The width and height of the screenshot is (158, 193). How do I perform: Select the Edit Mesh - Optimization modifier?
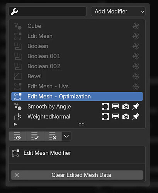click(x=77, y=96)
